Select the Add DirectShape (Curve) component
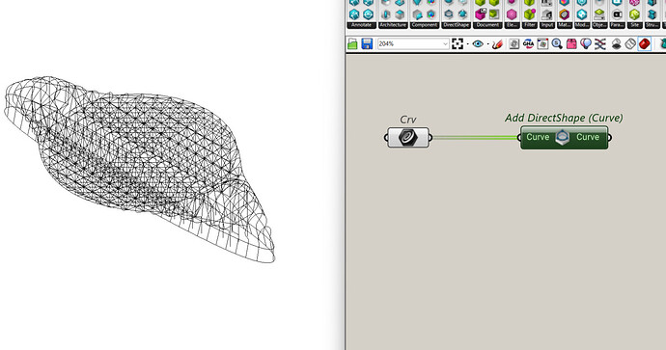 click(564, 137)
